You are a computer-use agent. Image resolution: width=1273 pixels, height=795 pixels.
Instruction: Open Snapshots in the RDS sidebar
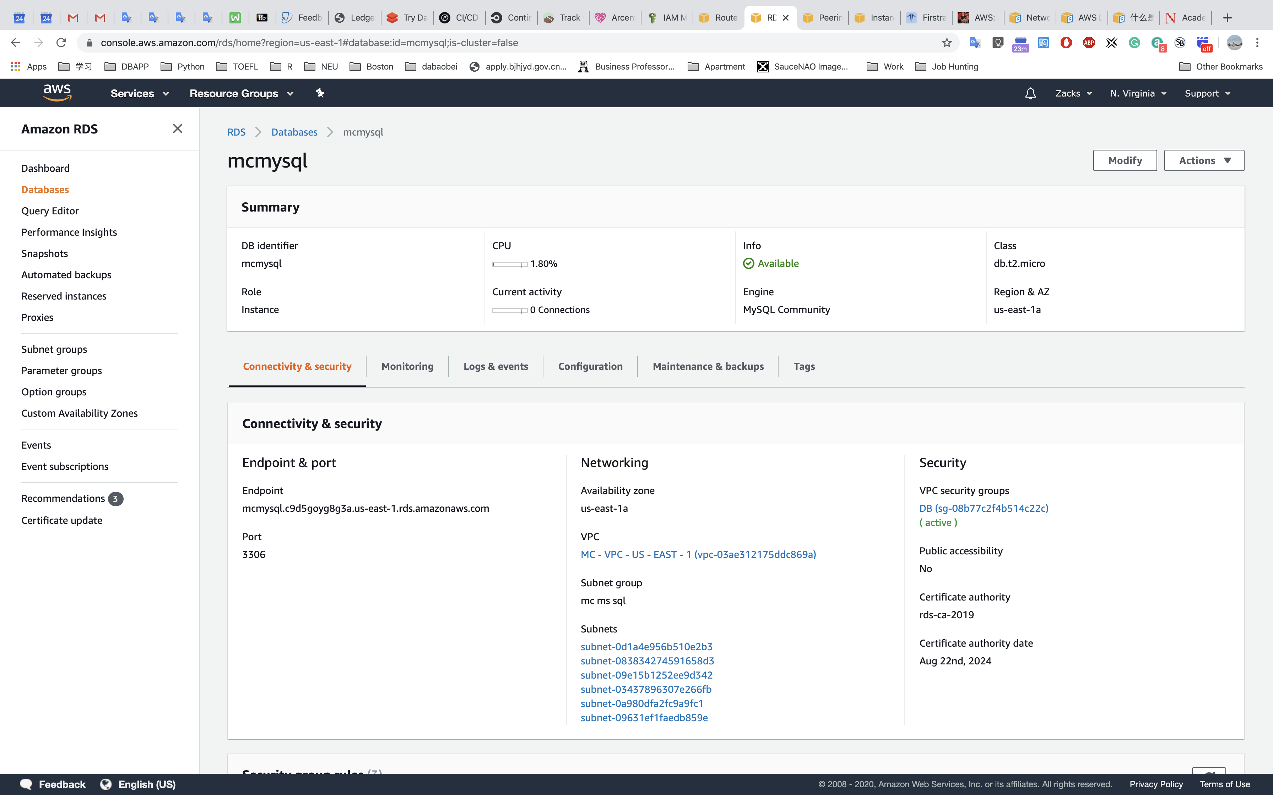[x=45, y=253]
